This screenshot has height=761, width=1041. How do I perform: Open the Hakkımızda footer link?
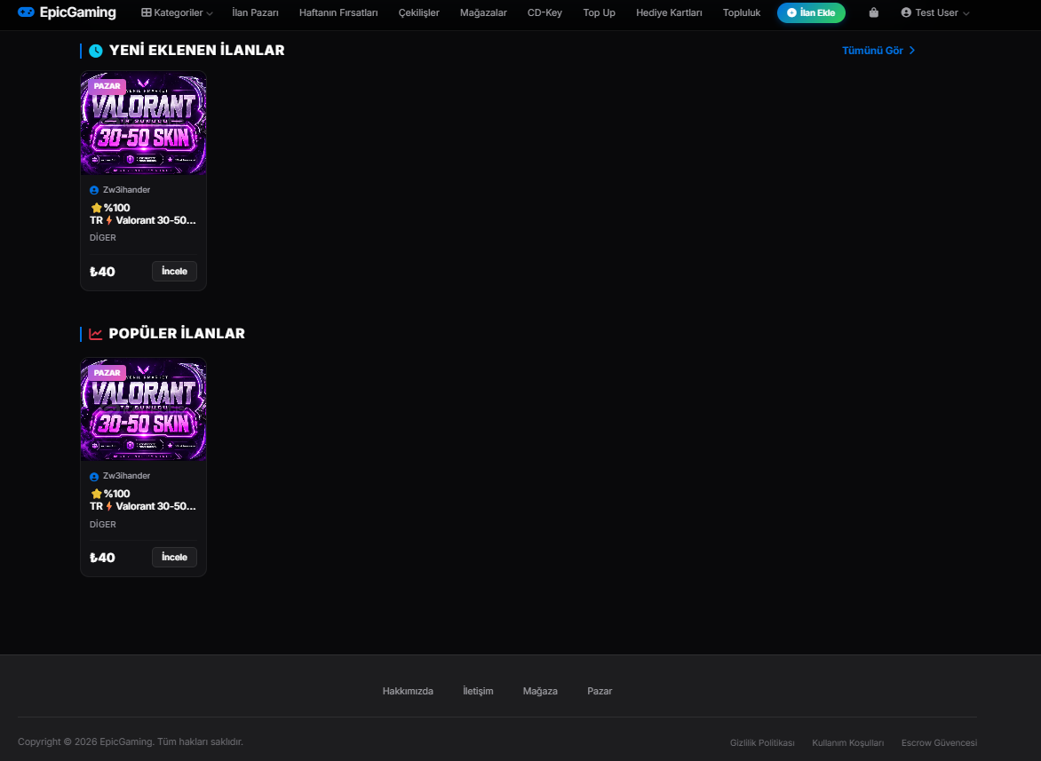[408, 692]
